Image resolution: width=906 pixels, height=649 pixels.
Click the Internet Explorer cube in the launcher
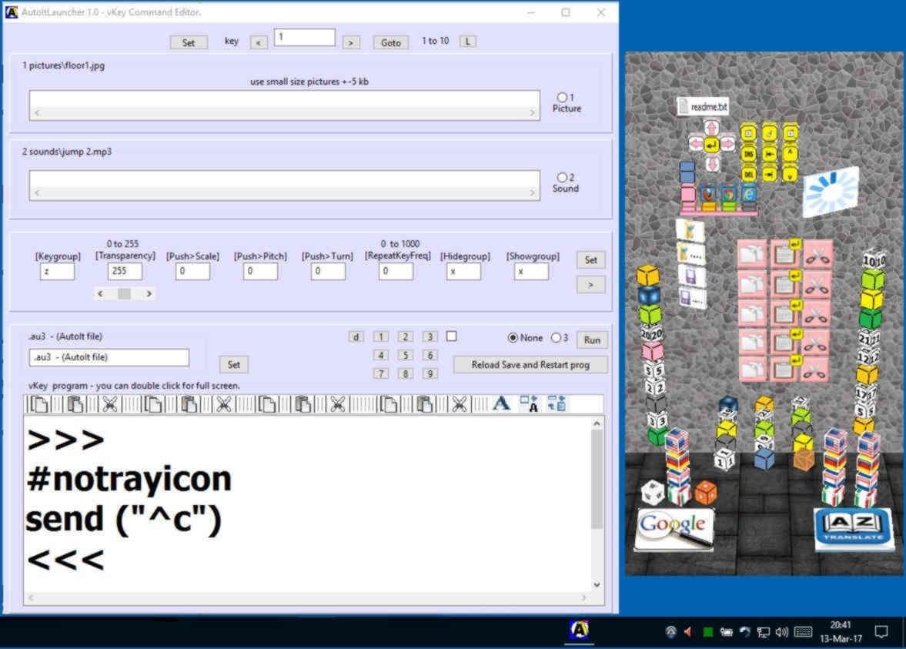coord(749,194)
